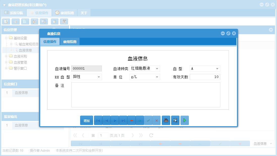Confirm the record with the green checkmark
This screenshot has width=277, height=156.
tap(148, 120)
